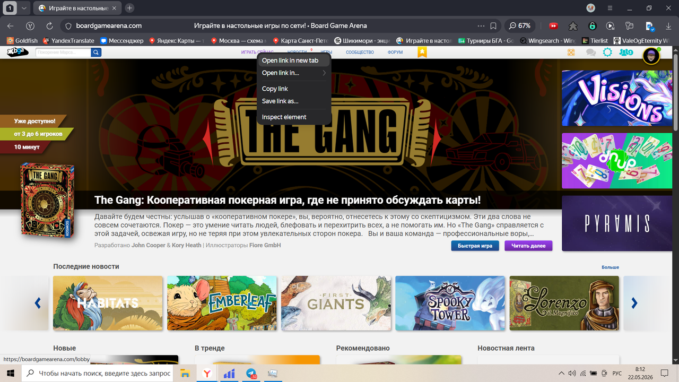Click the 'Больше' news link

click(610, 267)
